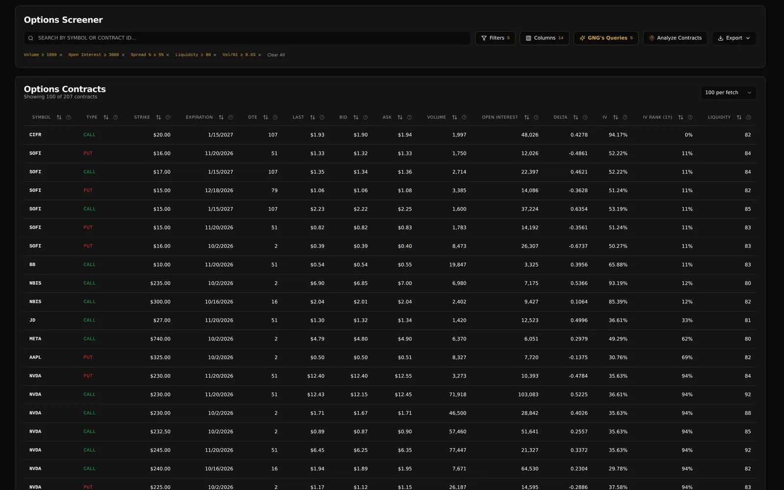This screenshot has height=490, width=784.
Task: Click volume value 19,847
Action: point(458,265)
